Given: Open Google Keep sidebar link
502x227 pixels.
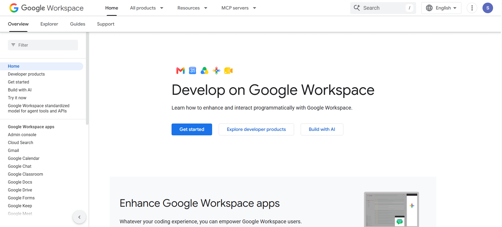Looking at the screenshot, I should pos(20,206).
